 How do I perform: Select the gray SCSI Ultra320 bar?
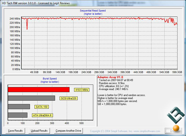tap(31, 98)
